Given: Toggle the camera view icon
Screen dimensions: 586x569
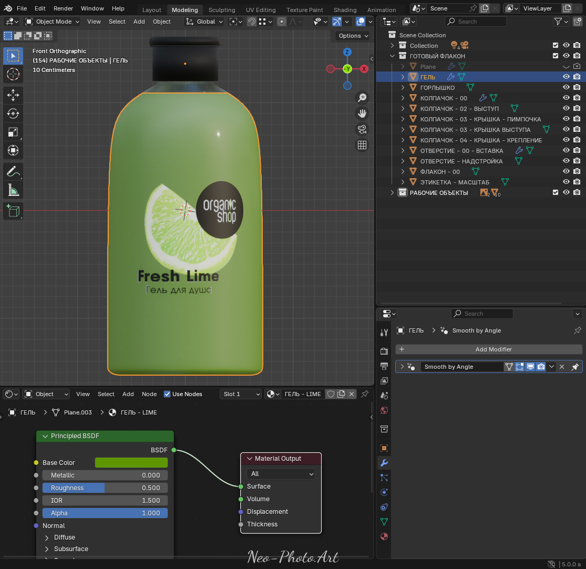Looking at the screenshot, I should coord(362,129).
